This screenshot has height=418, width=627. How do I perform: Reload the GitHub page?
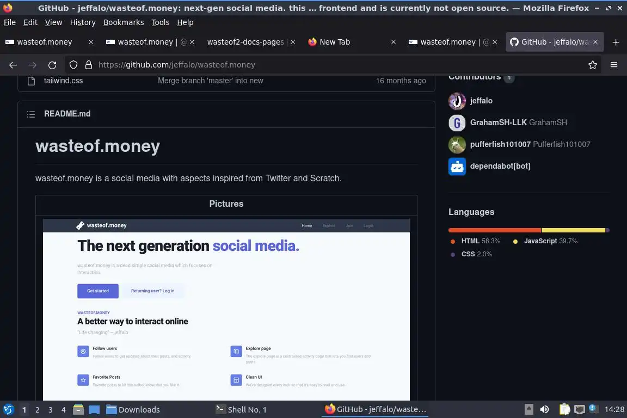pyautogui.click(x=52, y=65)
